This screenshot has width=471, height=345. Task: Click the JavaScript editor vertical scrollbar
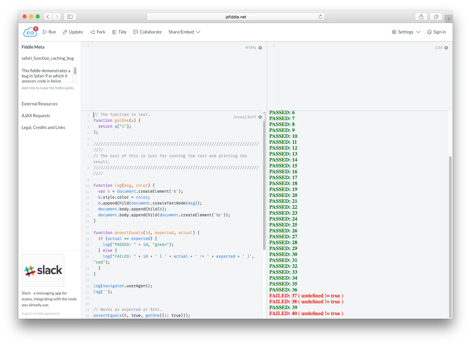pos(264,181)
